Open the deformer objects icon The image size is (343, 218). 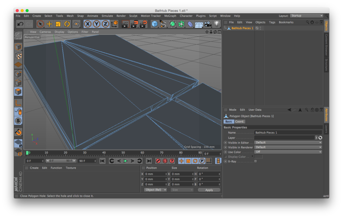pyautogui.click(x=190, y=24)
